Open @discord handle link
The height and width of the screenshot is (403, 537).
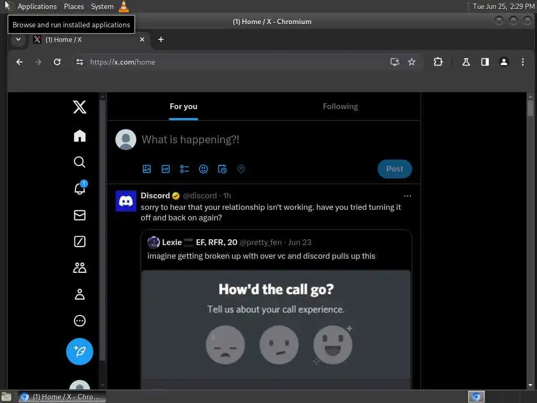[200, 196]
